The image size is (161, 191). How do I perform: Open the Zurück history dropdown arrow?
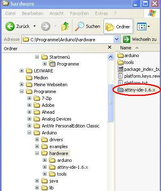[34, 26]
